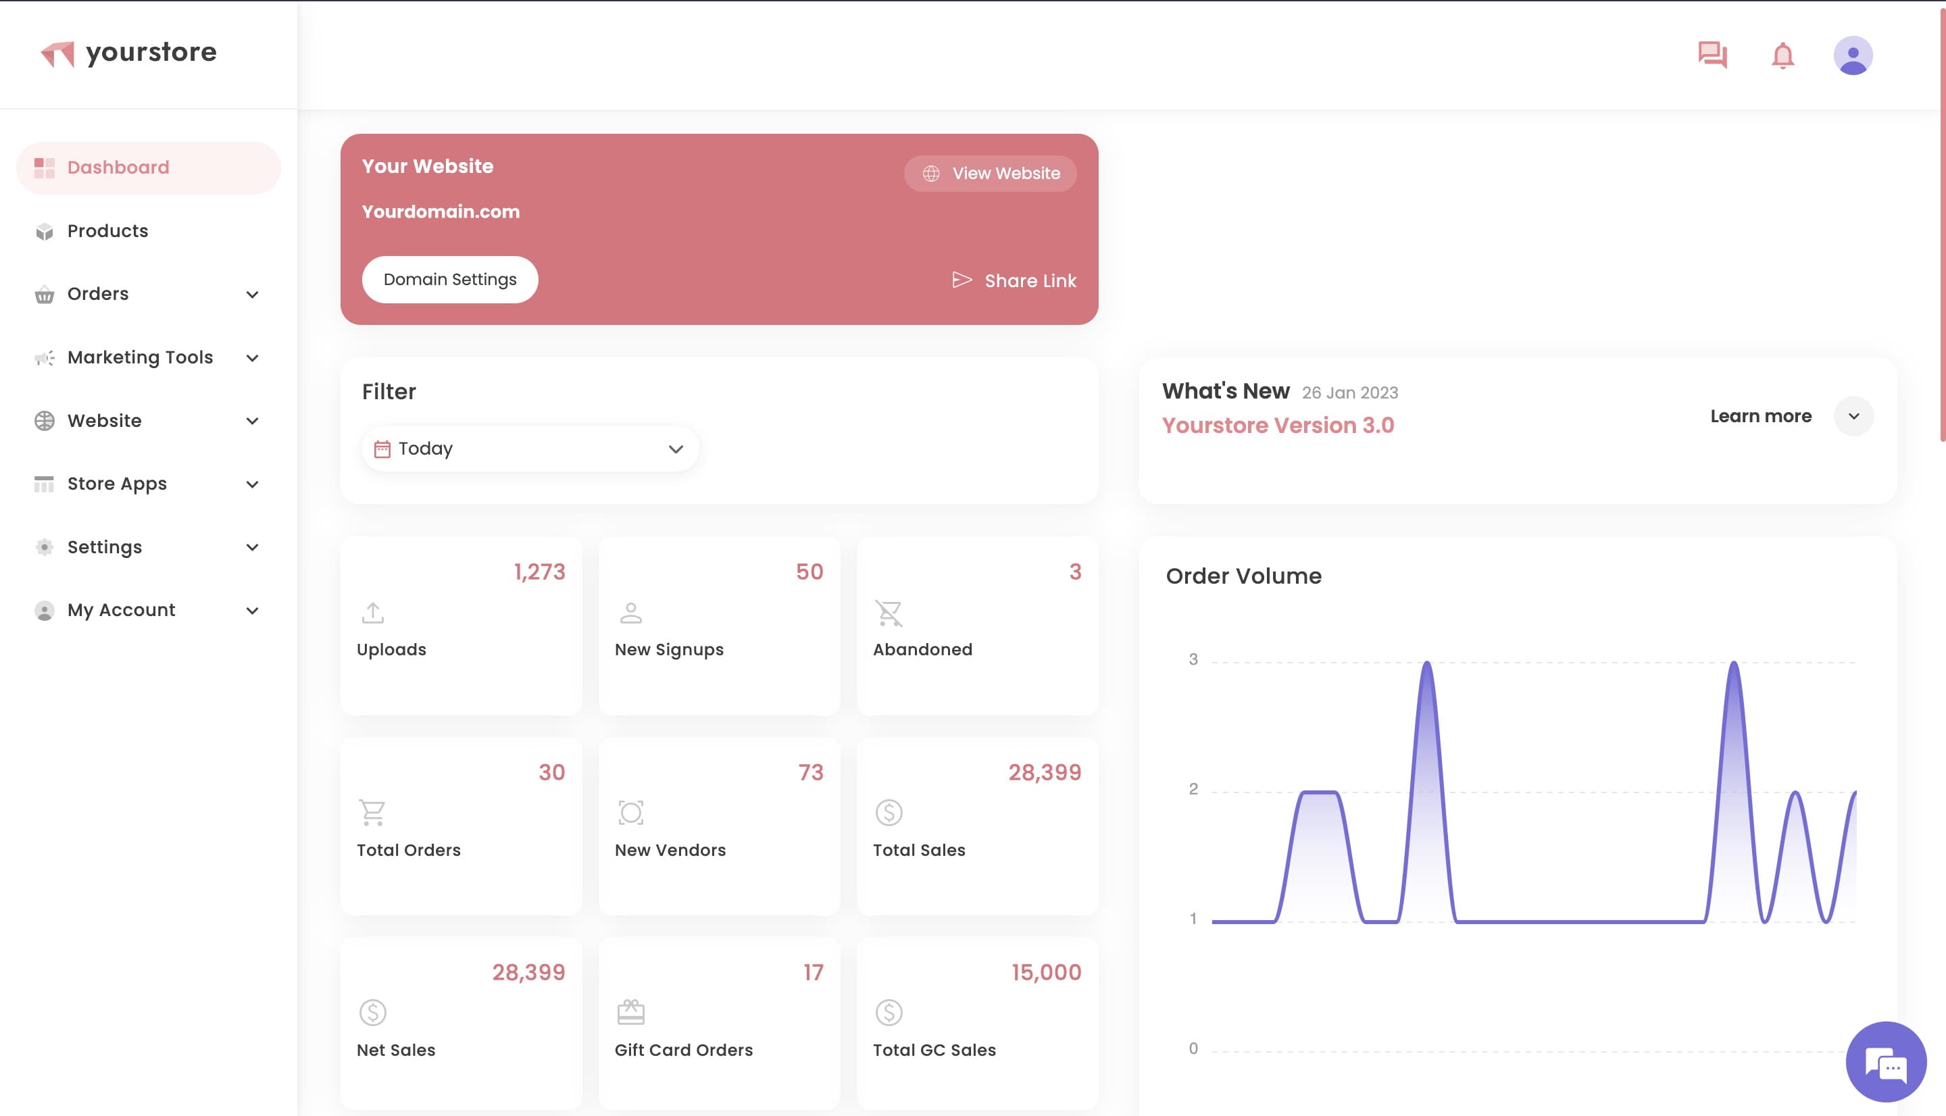1946x1116 pixels.
Task: Collapse the Settings sidebar section
Action: click(x=253, y=547)
